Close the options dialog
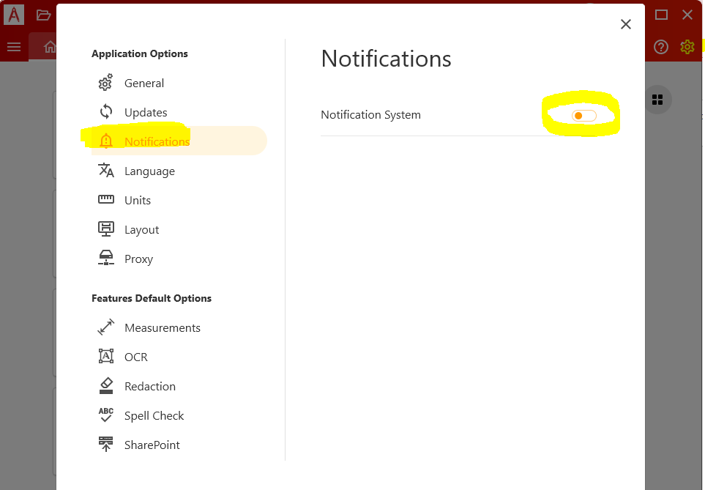 625,24
